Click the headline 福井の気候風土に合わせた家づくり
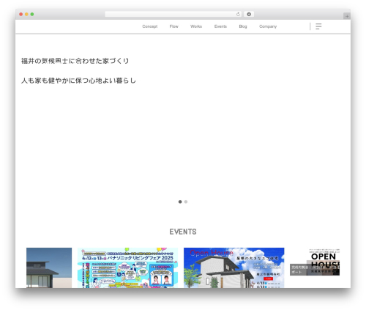 click(75, 61)
